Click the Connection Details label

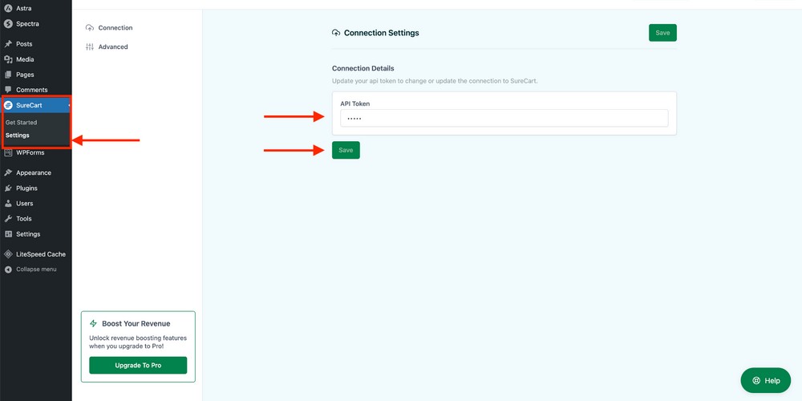[x=363, y=68]
